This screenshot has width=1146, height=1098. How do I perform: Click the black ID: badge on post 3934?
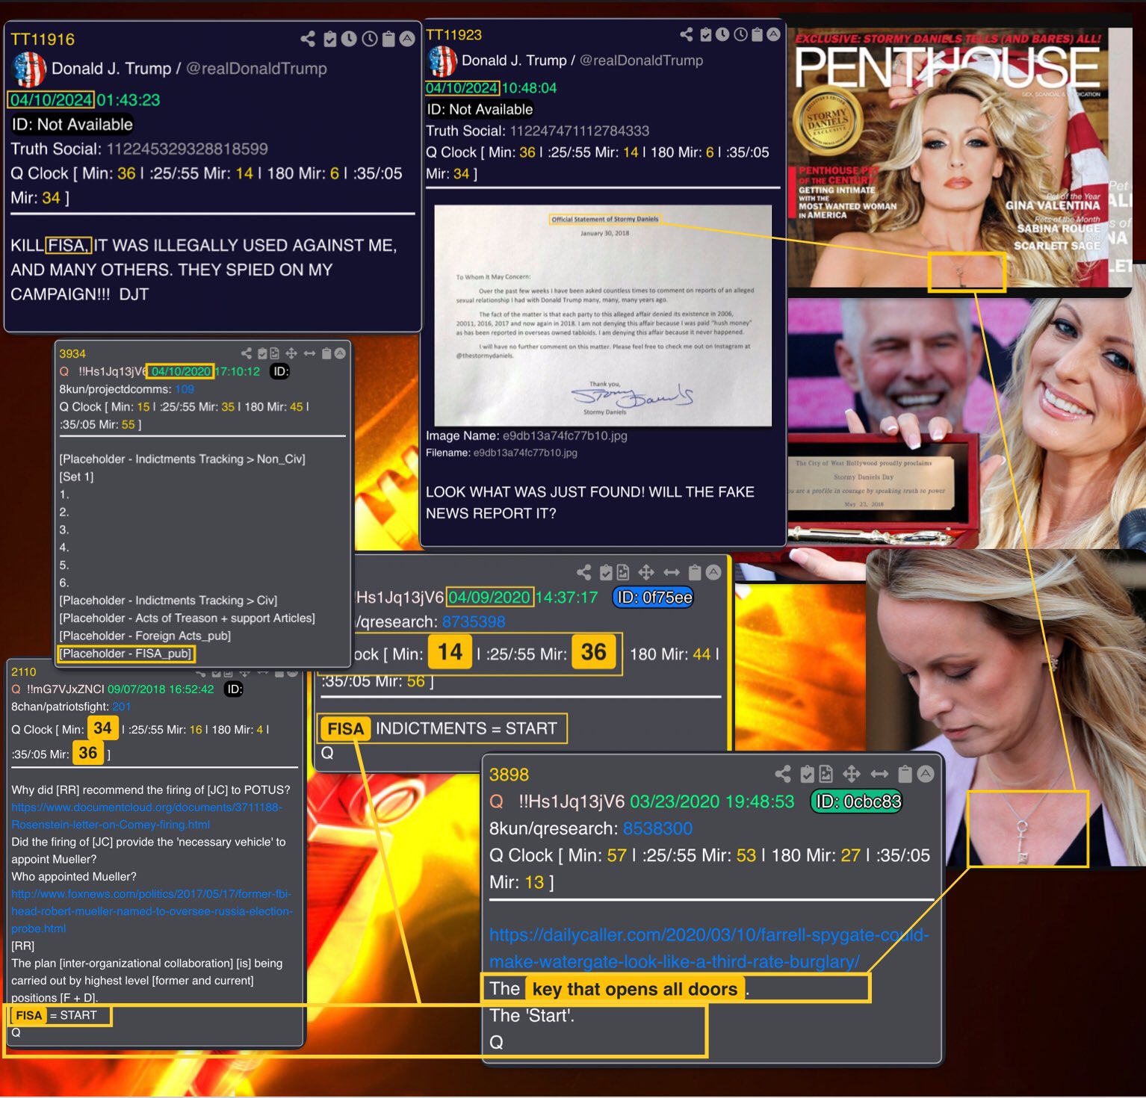click(280, 371)
